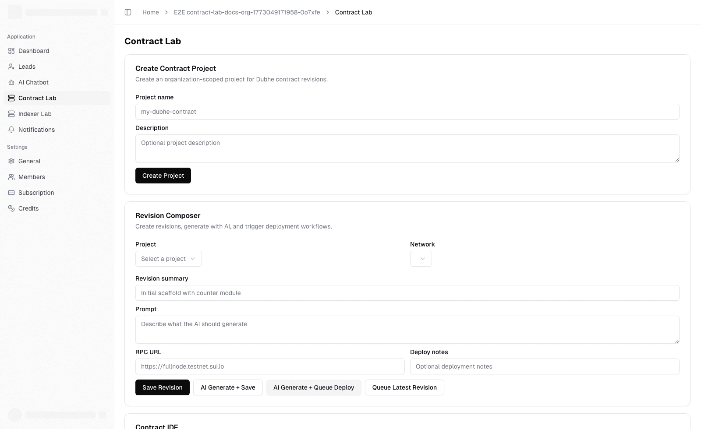Screen dimensions: 701x429
Task: Select the Indexer Lab icon
Action: coord(11,114)
